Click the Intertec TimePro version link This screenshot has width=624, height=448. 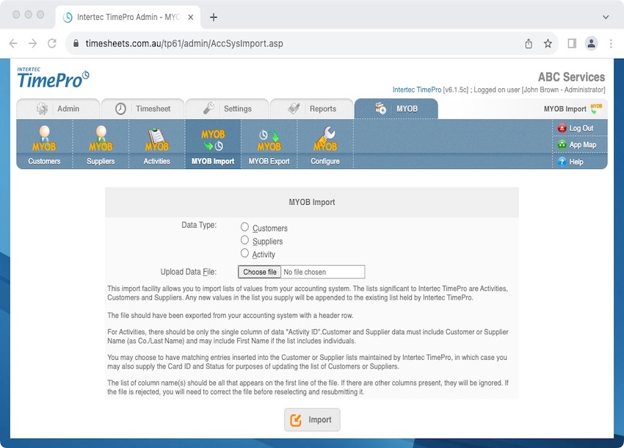(x=417, y=90)
